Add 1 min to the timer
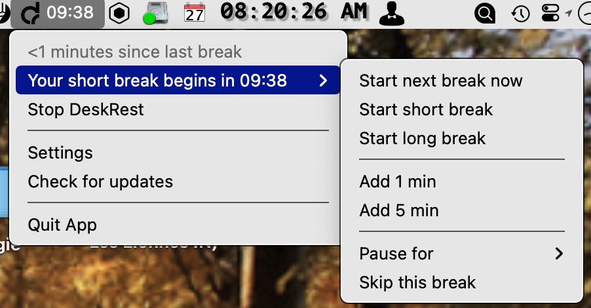The height and width of the screenshot is (308, 591). [398, 182]
